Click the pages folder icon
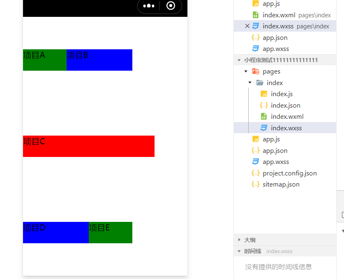 click(256, 71)
